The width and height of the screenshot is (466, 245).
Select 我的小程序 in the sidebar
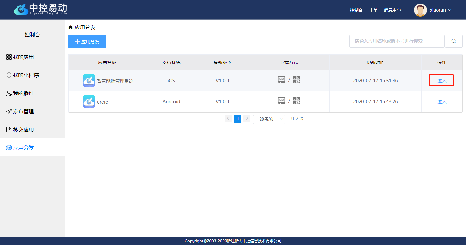click(32, 75)
